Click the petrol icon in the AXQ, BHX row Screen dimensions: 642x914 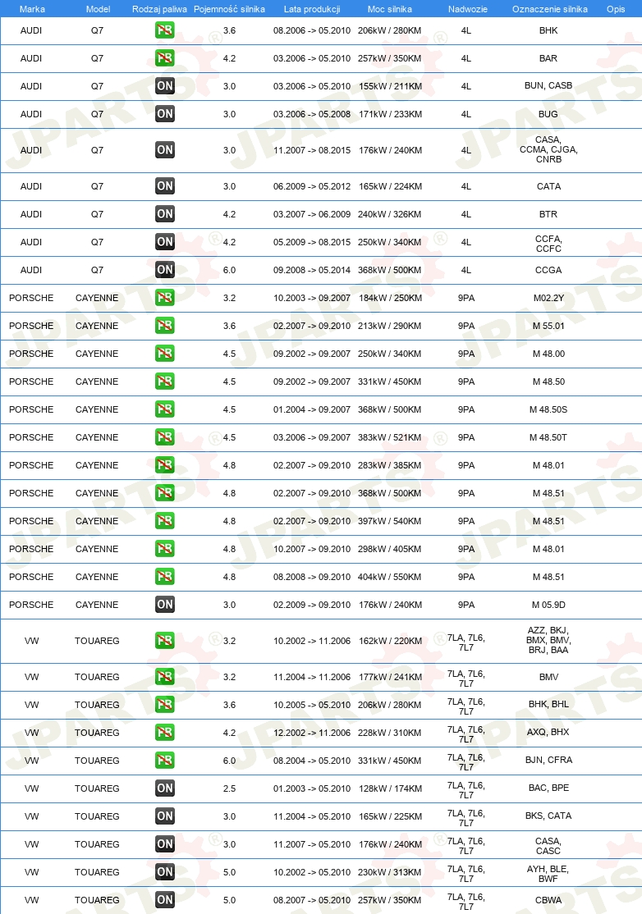(165, 733)
